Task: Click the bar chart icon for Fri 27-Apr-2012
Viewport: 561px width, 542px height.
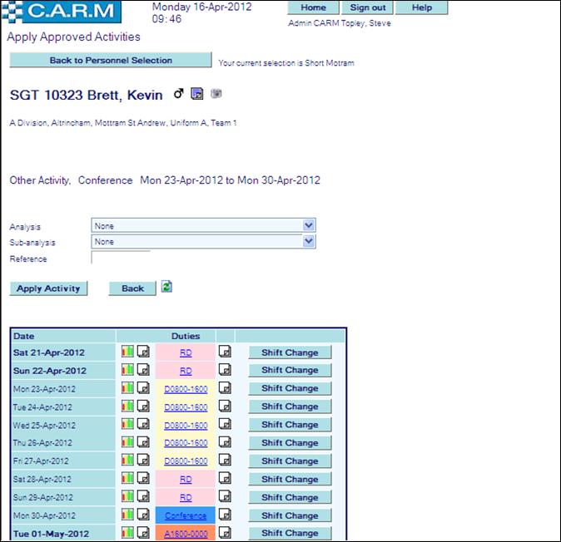Action: click(x=127, y=461)
